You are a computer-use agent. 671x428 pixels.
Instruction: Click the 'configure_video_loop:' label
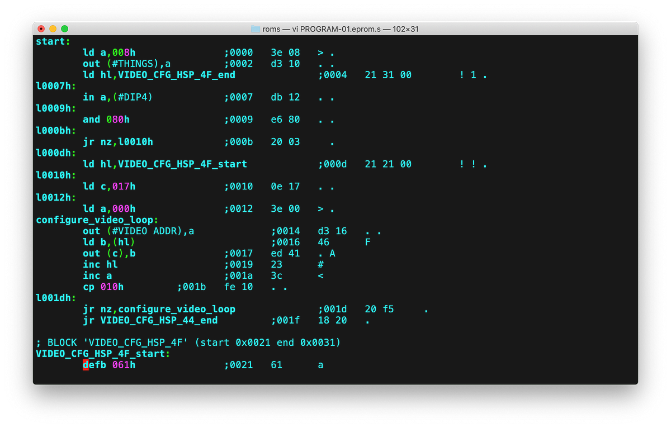point(97,220)
